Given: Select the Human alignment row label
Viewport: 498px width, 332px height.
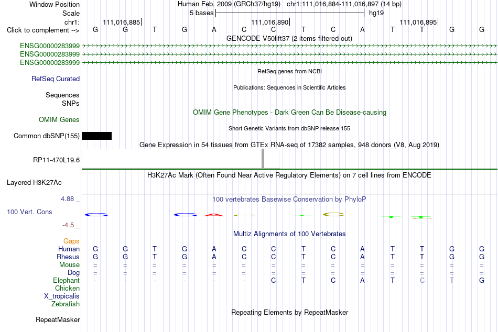Looking at the screenshot, I should tap(69, 249).
